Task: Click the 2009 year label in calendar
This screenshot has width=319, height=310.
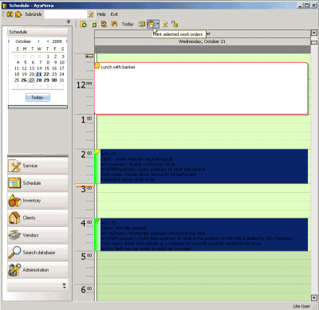Action: (x=57, y=41)
